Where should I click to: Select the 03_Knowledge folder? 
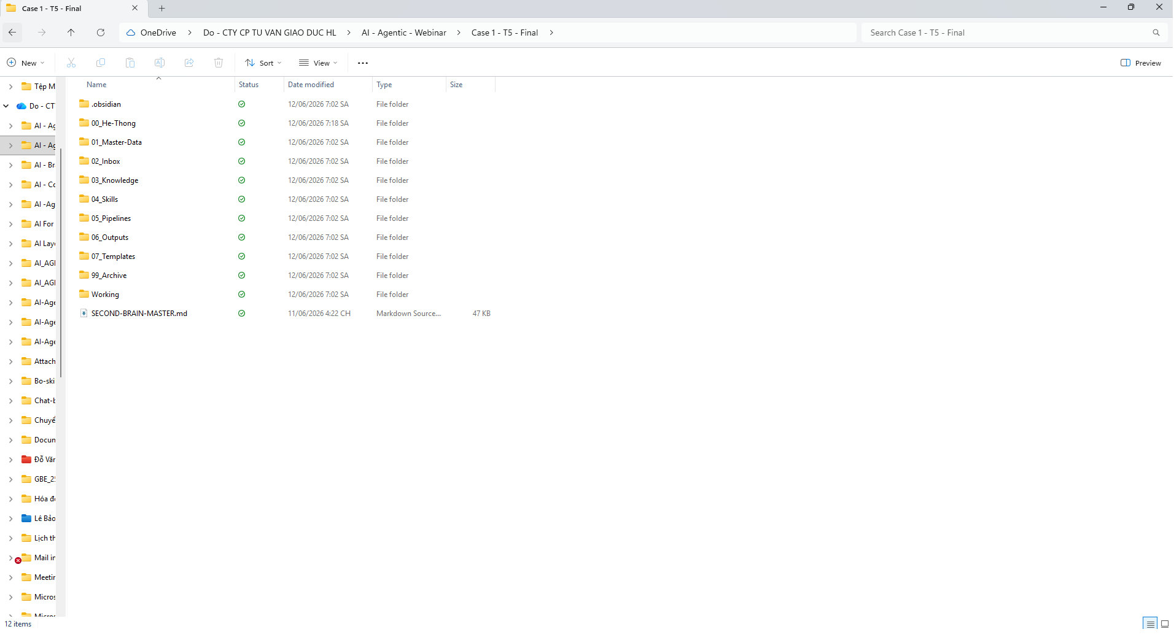[x=115, y=180]
